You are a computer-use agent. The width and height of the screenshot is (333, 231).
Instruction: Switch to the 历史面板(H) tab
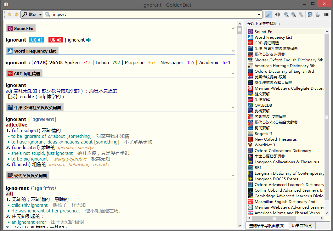coord(302,225)
